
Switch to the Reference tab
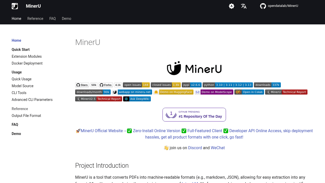click(x=35, y=18)
